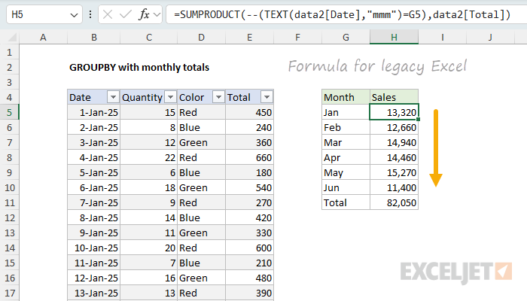This screenshot has width=527, height=301.
Task: Open Insert Function via the fx icon
Action: point(145,14)
